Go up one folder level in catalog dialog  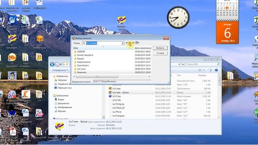(130, 43)
